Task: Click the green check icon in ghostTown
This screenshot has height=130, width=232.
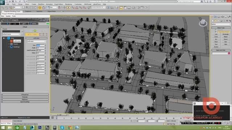Action: (x=35, y=31)
